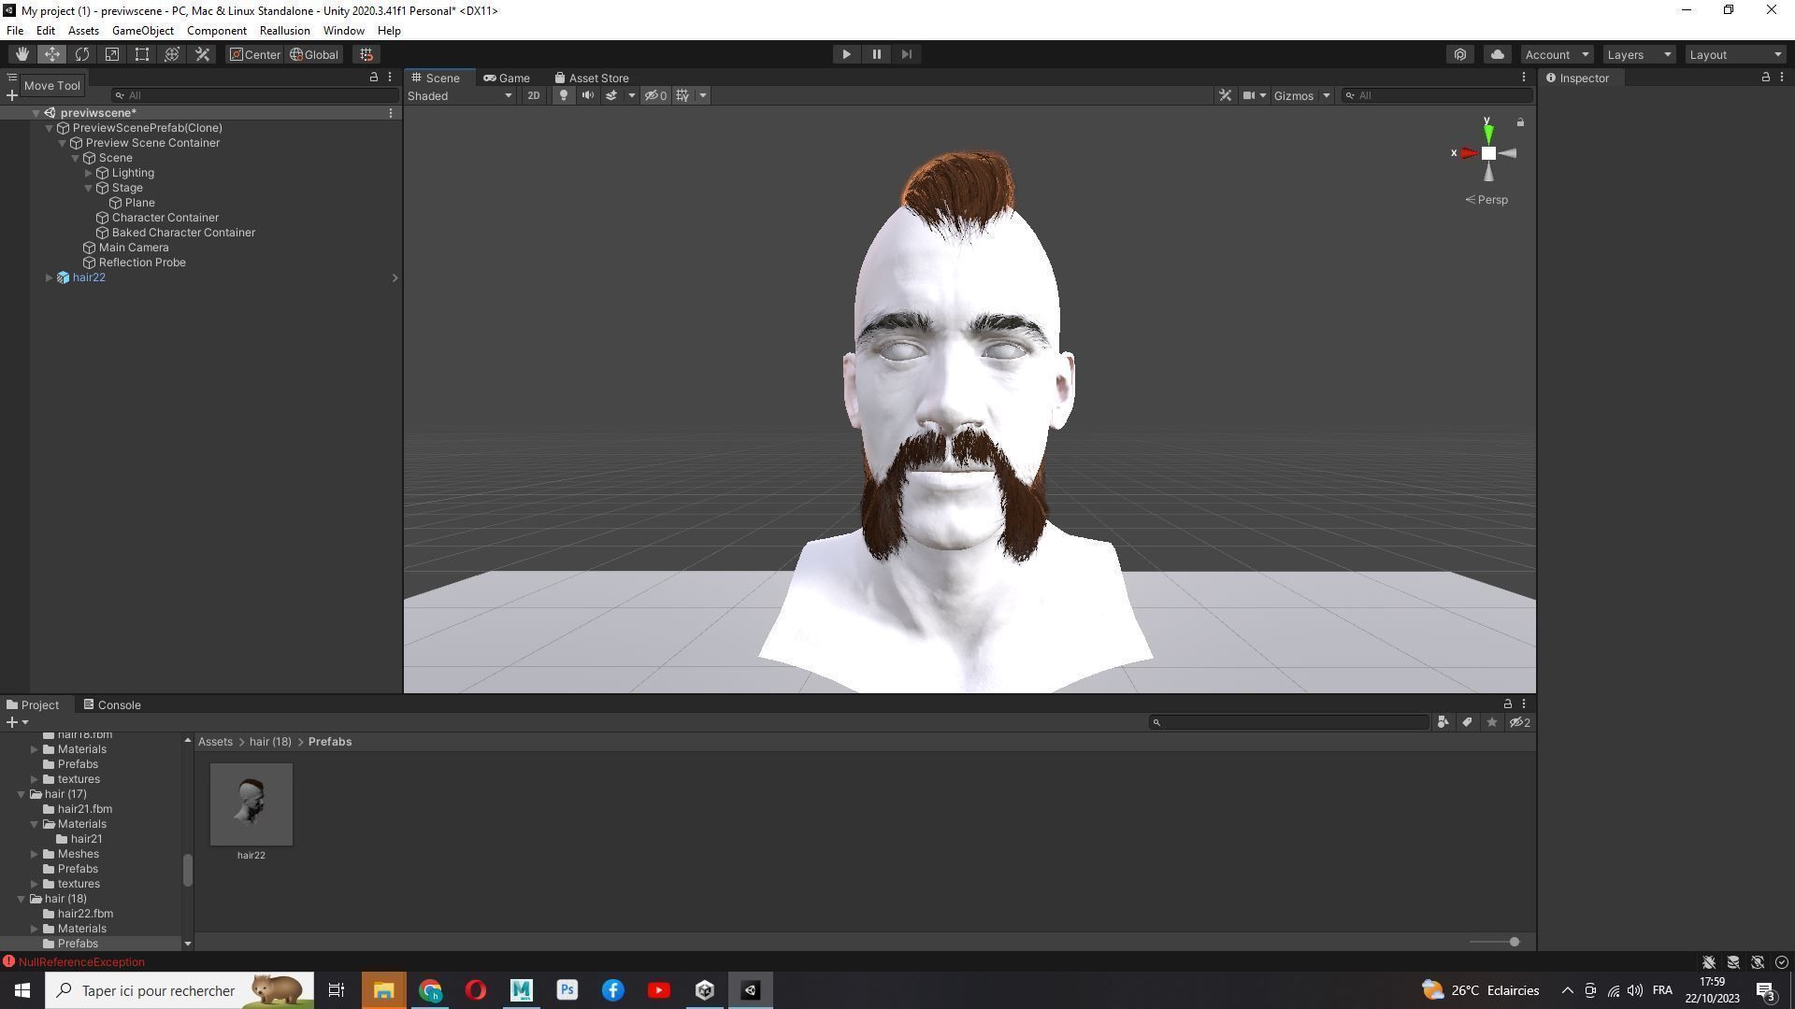Image resolution: width=1795 pixels, height=1009 pixels.
Task: Search by label in Project panel
Action: [1467, 722]
